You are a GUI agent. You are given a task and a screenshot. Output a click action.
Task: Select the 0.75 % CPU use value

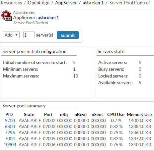[116, 145]
